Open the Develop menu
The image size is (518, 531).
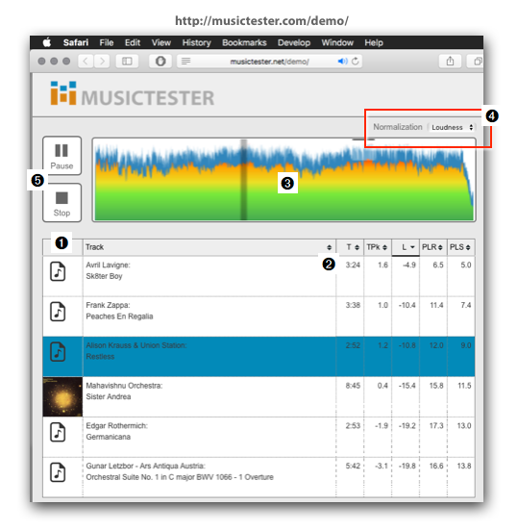[294, 42]
